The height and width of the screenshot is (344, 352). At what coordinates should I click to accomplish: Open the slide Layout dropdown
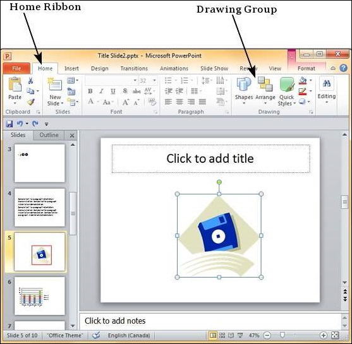click(x=73, y=80)
